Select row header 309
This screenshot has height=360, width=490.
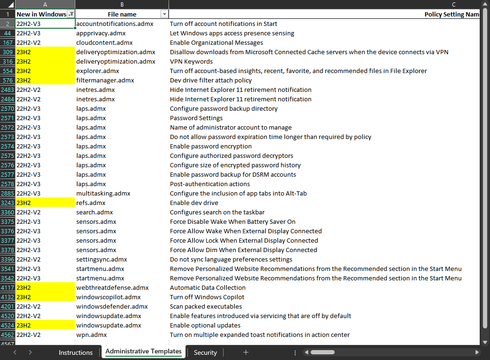coord(8,52)
